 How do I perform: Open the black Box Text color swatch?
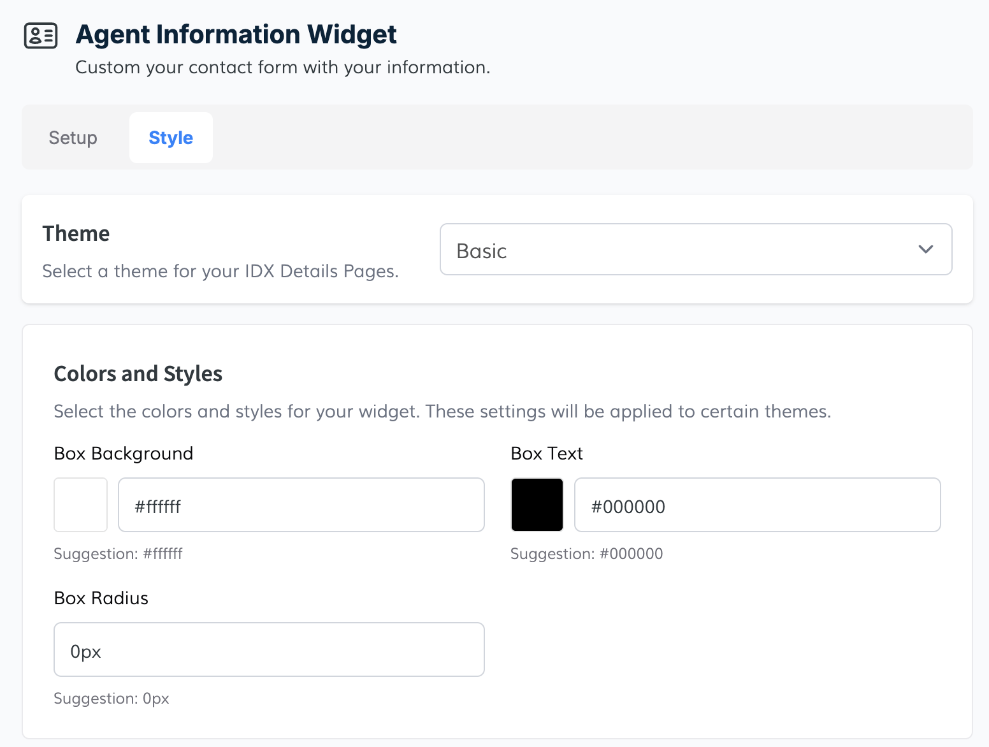pyautogui.click(x=537, y=505)
